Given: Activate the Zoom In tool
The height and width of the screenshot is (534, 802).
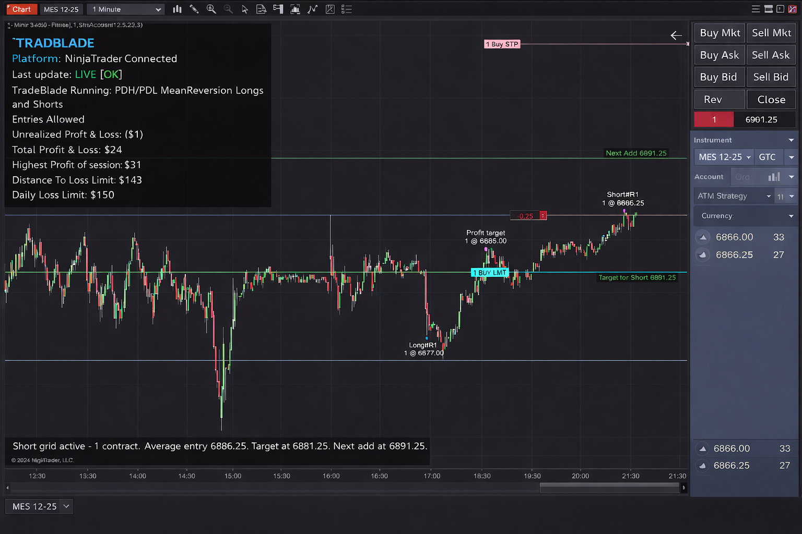Looking at the screenshot, I should pyautogui.click(x=211, y=9).
